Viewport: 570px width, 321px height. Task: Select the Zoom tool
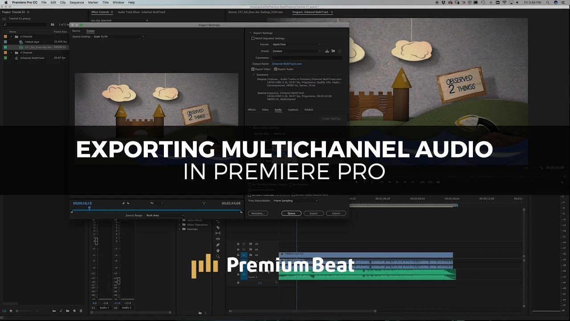coord(218,256)
